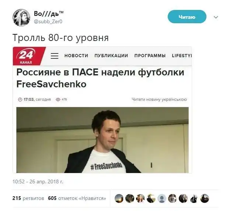Select the Lifestyle menu item
The width and height of the screenshot is (233, 211).
pyautogui.click(x=182, y=56)
